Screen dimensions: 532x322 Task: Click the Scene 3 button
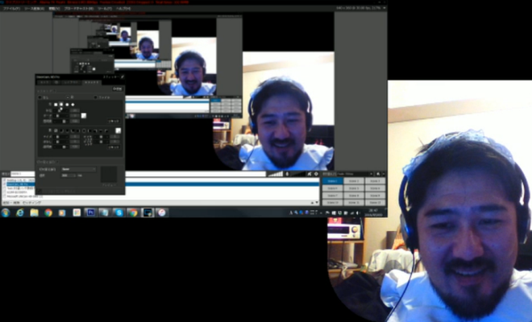pos(373,181)
